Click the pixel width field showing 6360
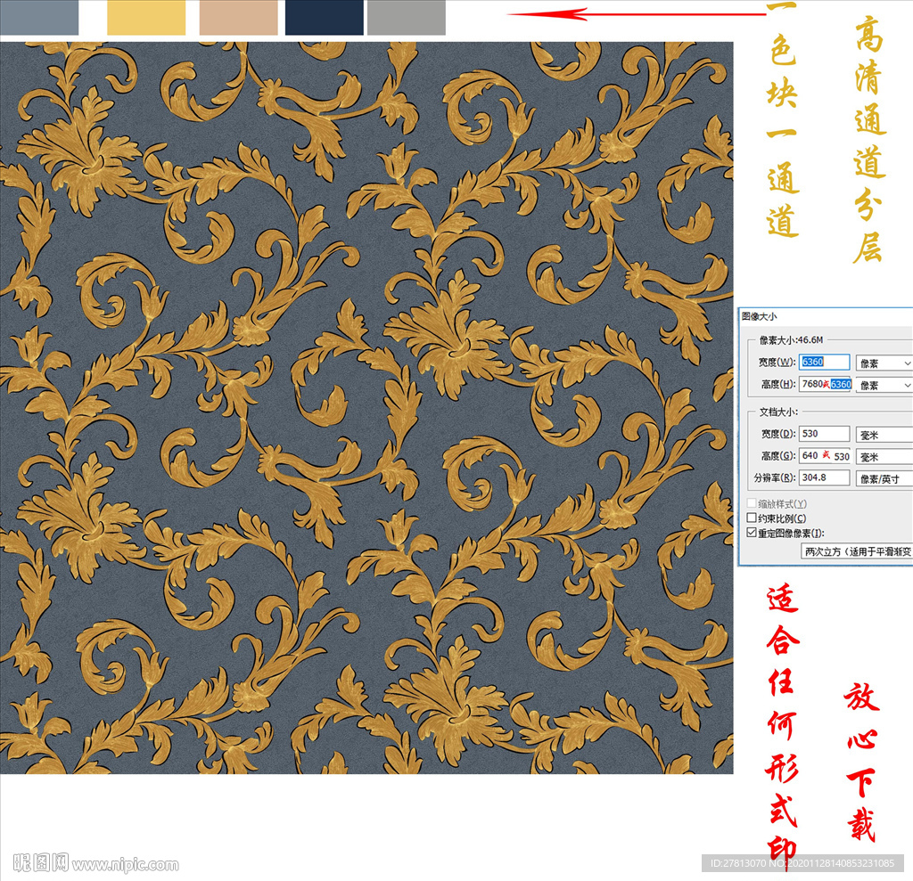 click(824, 362)
